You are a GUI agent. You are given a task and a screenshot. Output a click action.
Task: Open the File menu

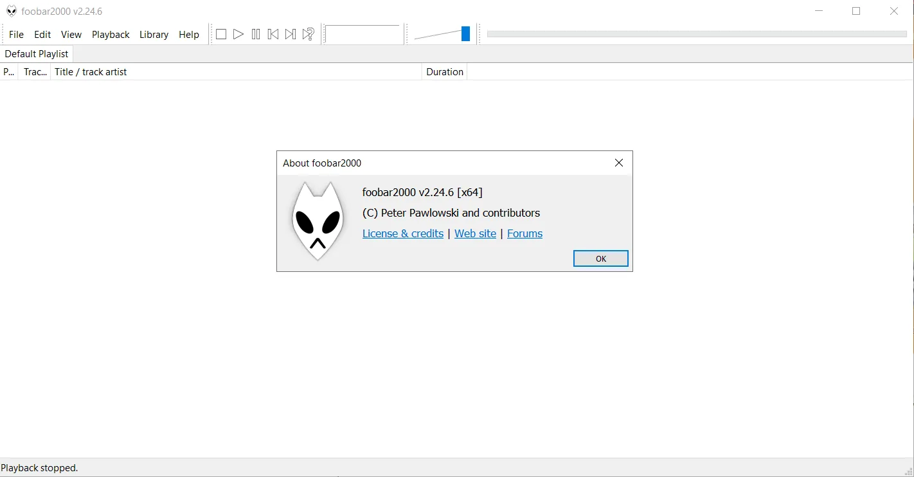[x=16, y=35]
